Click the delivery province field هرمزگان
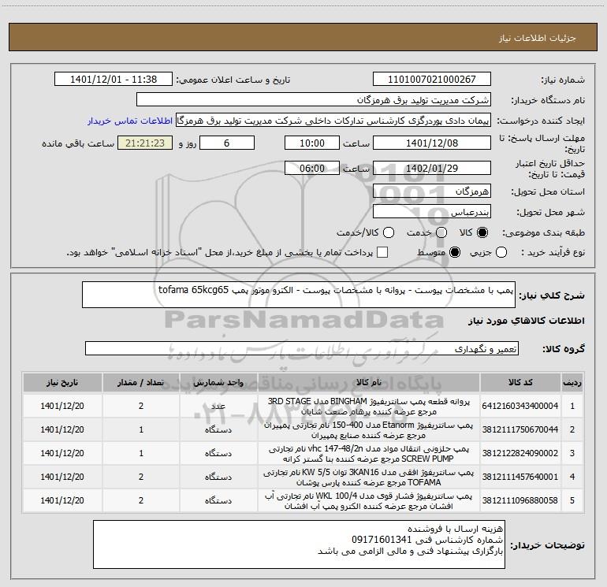 coord(432,191)
